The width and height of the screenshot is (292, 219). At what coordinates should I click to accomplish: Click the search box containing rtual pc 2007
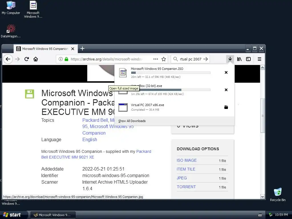click(190, 59)
